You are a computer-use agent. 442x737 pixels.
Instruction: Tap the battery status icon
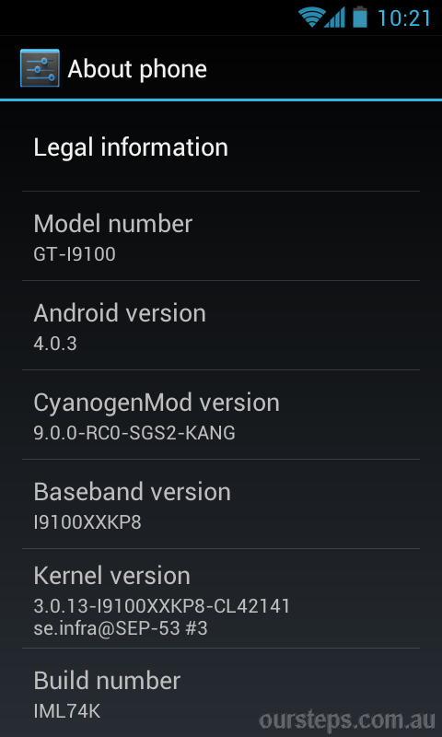(x=360, y=18)
